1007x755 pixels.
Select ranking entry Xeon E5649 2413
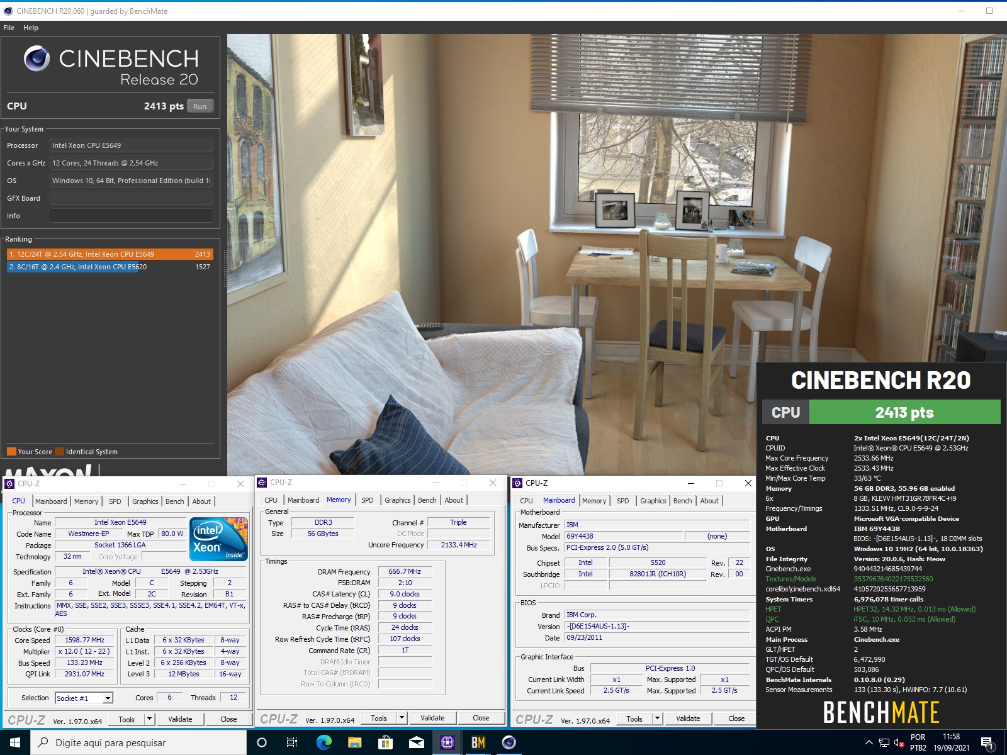coord(110,254)
